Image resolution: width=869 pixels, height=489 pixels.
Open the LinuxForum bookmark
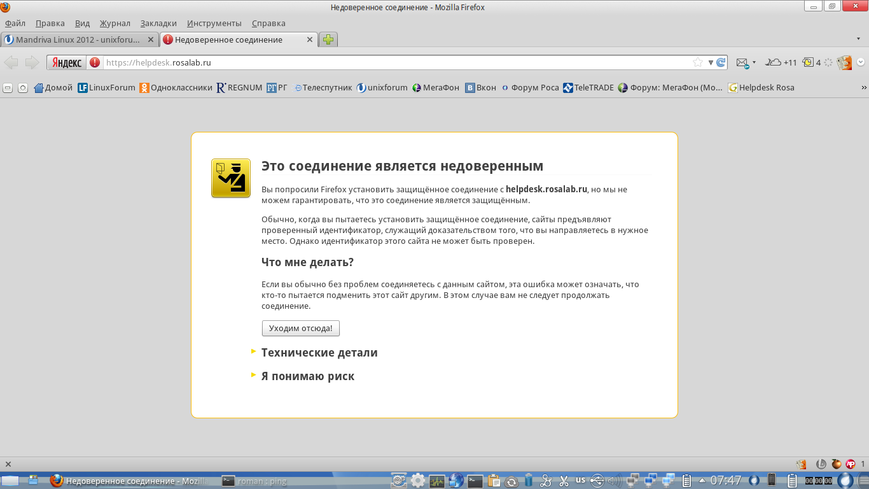(x=107, y=88)
